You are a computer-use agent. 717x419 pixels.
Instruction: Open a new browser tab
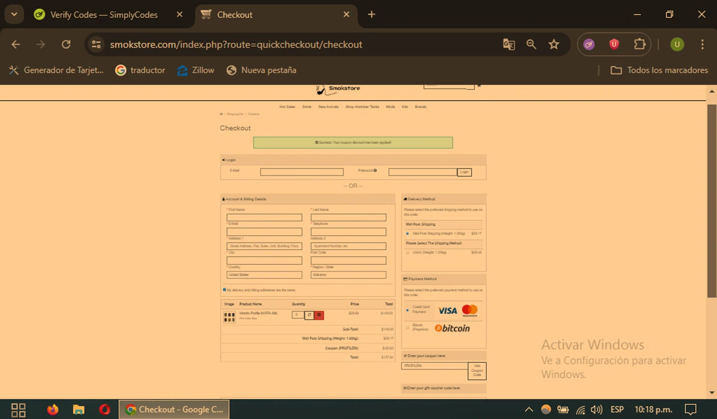point(371,14)
